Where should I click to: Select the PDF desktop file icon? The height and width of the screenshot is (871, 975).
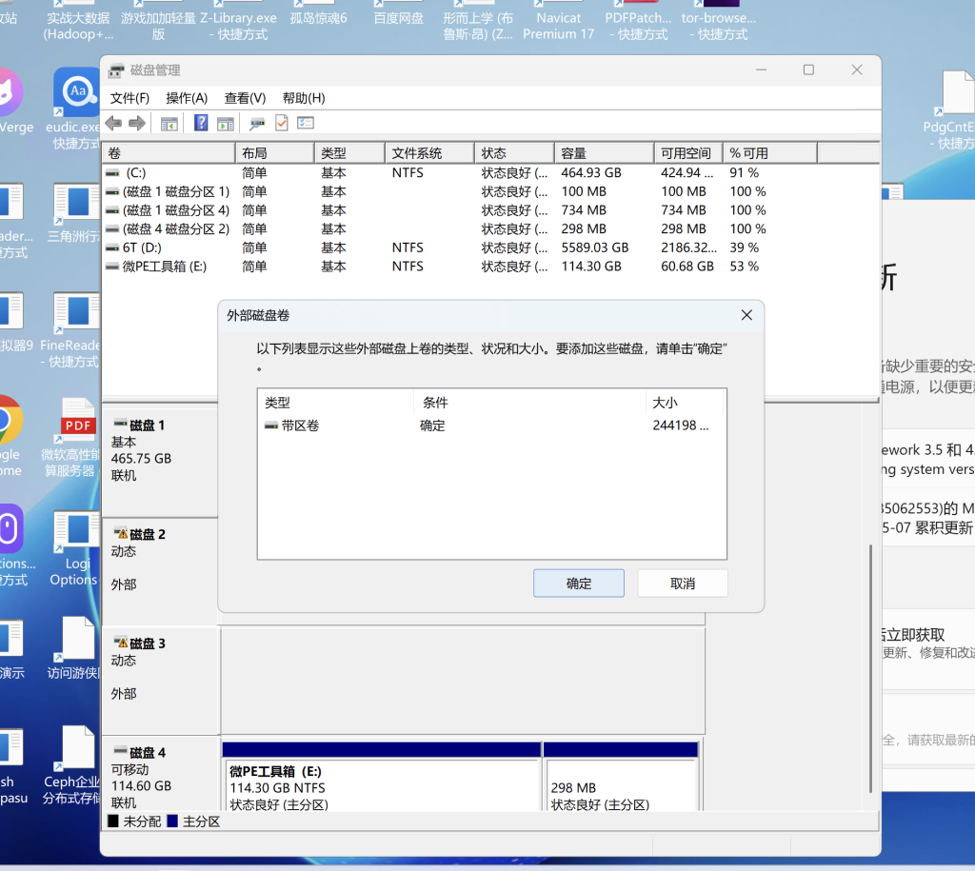[x=77, y=421]
